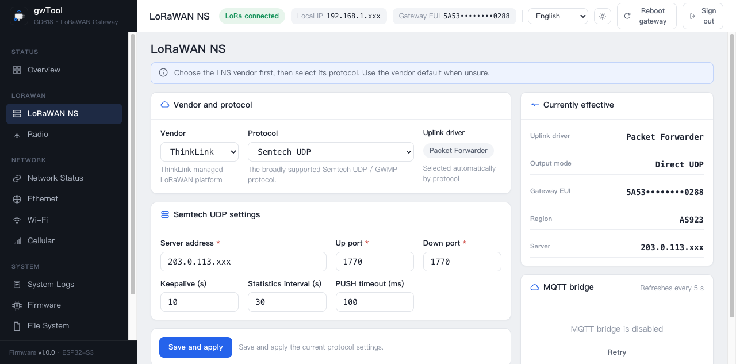736x364 pixels.
Task: Toggle the light/dark theme sun icon
Action: point(603,16)
